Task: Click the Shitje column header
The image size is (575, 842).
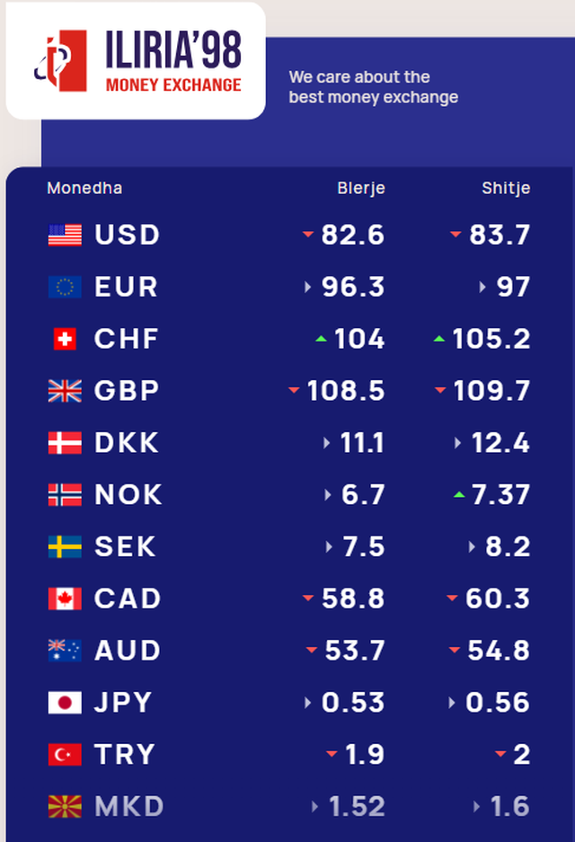Action: click(x=505, y=188)
